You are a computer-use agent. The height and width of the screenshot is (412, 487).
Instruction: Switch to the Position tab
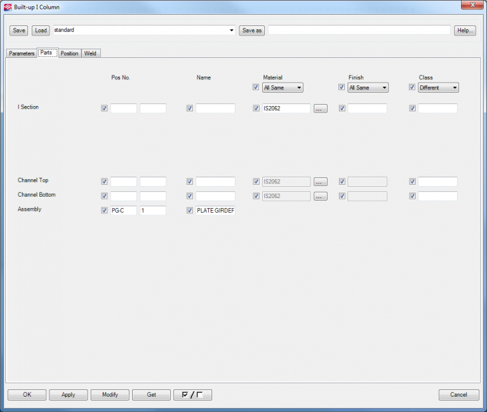(x=69, y=53)
